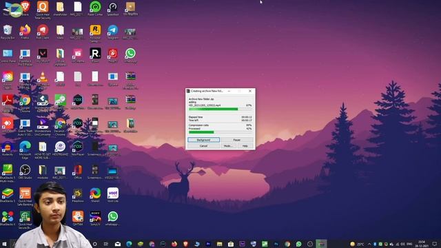Open Microsoft Edge desktop shortcut
Image resolution: width=441 pixels, height=248 pixels.
click(25, 150)
